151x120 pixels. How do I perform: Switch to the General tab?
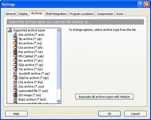click(x=11, y=14)
